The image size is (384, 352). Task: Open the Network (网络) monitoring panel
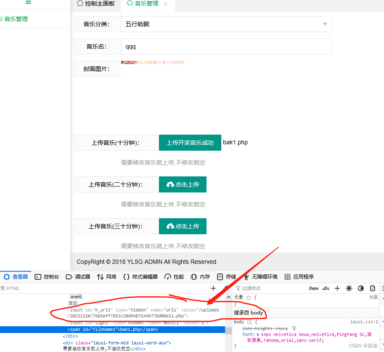tap(106, 276)
